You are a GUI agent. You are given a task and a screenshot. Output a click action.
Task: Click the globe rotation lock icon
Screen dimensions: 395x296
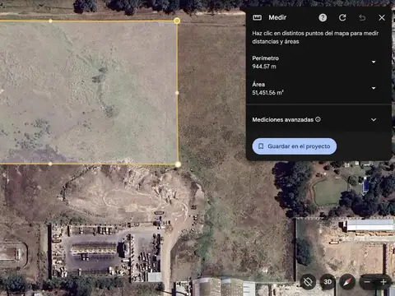(x=308, y=281)
